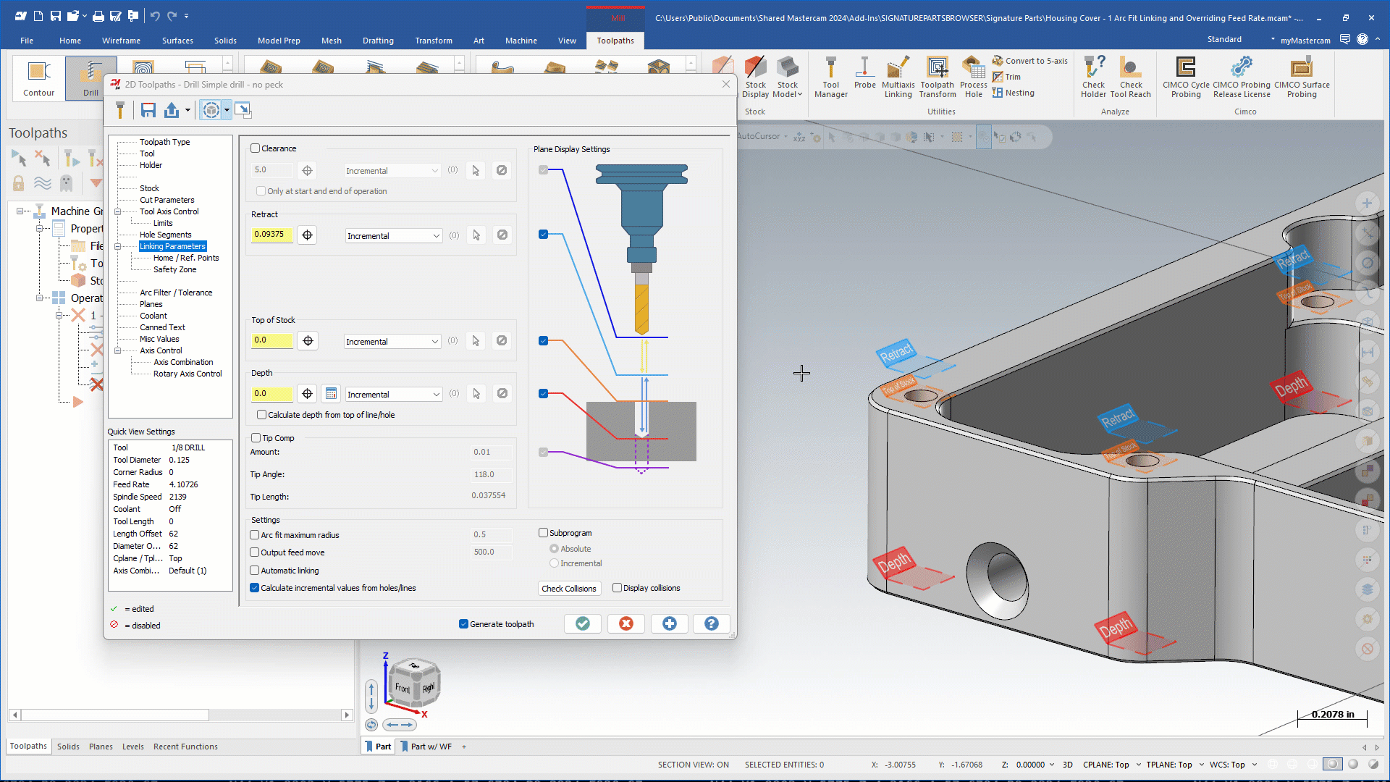Viewport: 1390px width, 782px height.
Task: Collapse the Linking Parameters tree node
Action: pos(117,247)
